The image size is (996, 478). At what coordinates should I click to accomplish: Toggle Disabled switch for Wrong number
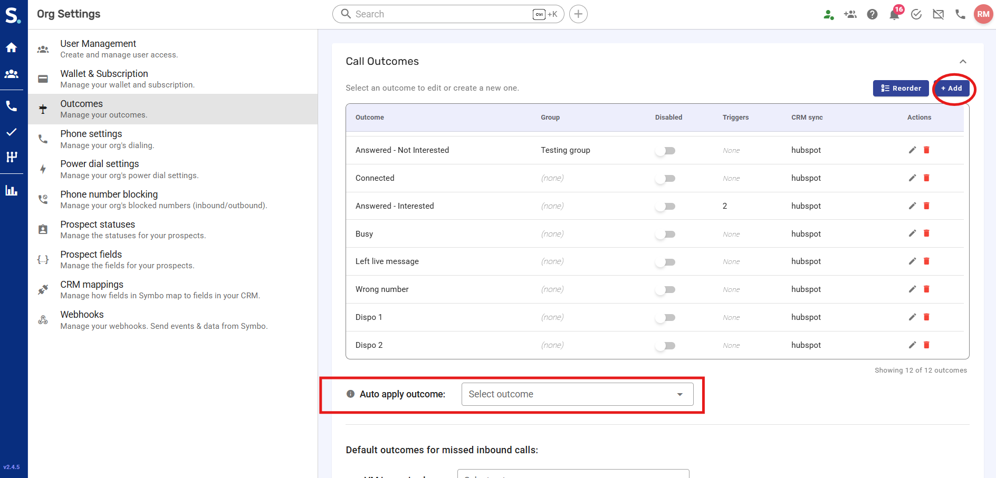[665, 290]
